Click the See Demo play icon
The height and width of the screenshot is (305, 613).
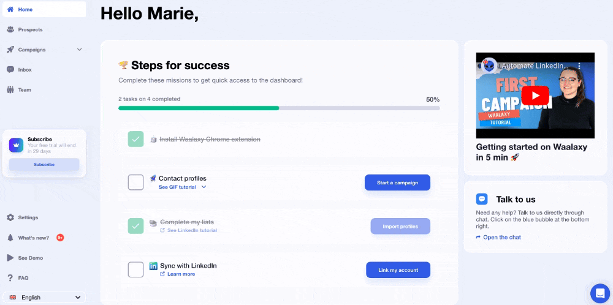10,258
